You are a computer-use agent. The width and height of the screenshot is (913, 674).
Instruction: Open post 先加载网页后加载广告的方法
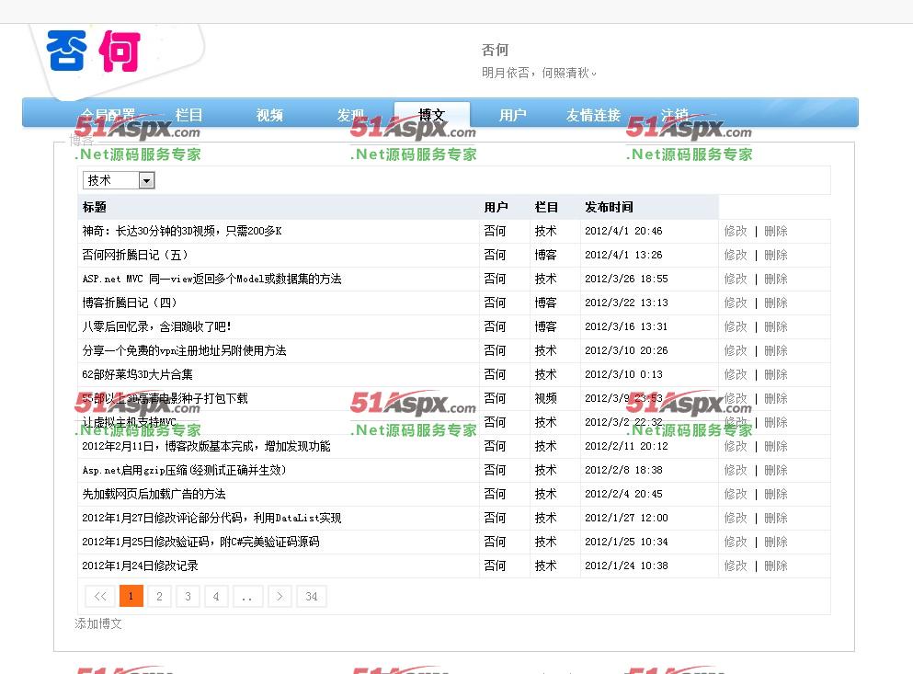point(154,494)
